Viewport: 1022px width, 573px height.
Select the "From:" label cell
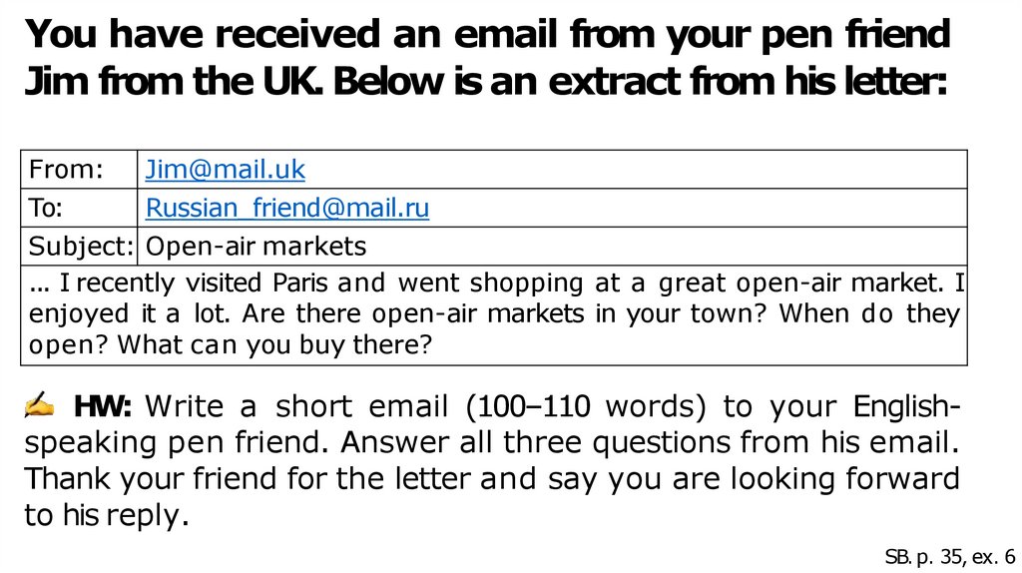[66, 170]
